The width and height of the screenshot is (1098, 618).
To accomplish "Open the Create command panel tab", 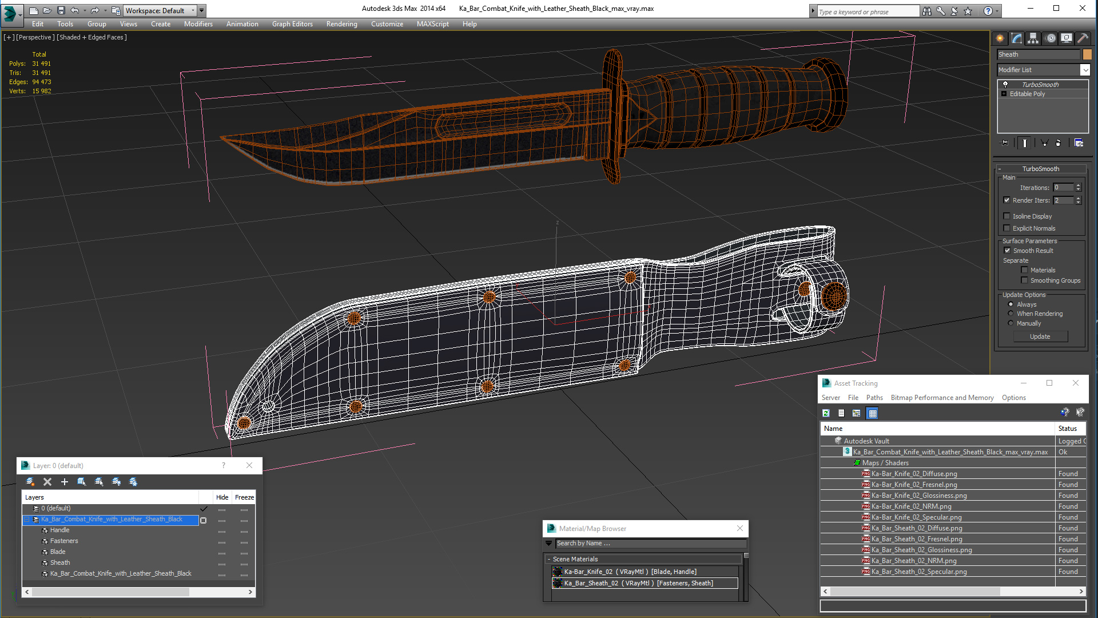I will point(1000,38).
